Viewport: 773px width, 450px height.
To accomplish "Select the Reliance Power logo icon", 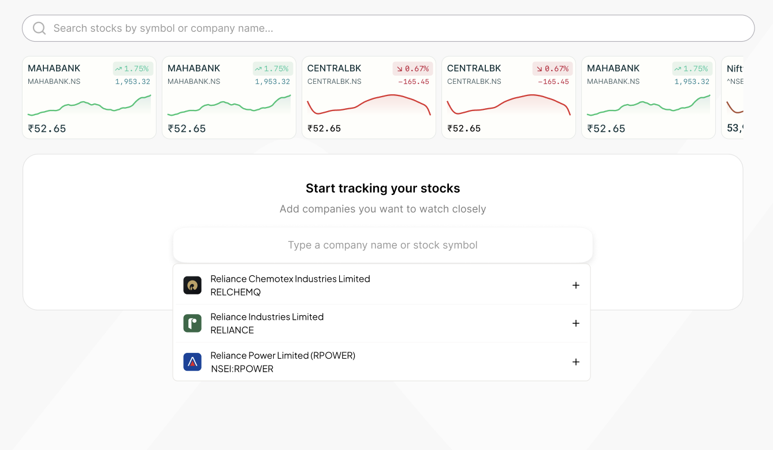I will (192, 362).
